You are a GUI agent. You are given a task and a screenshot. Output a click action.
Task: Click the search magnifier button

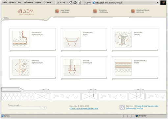point(44,108)
